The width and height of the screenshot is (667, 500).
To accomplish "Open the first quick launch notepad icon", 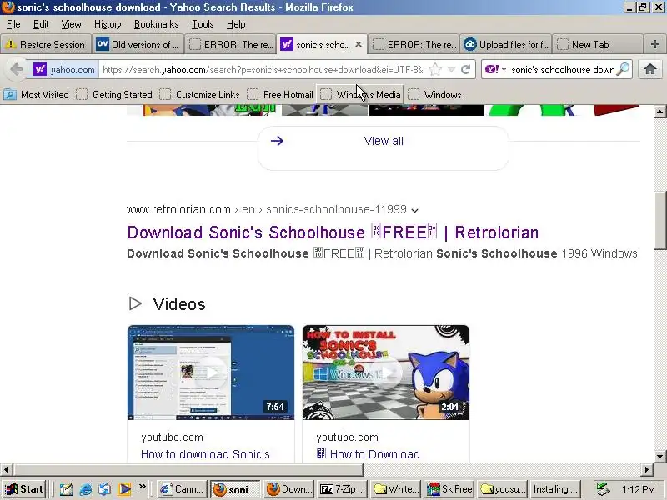I will pos(67,489).
